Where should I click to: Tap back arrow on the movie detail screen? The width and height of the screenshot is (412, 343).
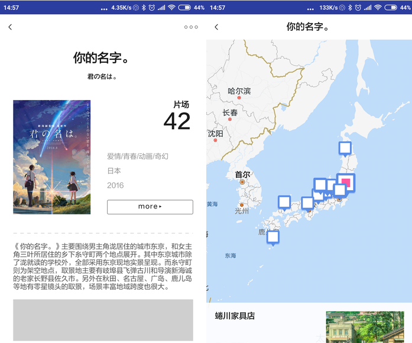click(10, 27)
